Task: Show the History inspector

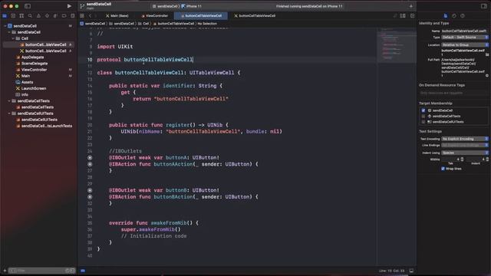Action: (454, 15)
